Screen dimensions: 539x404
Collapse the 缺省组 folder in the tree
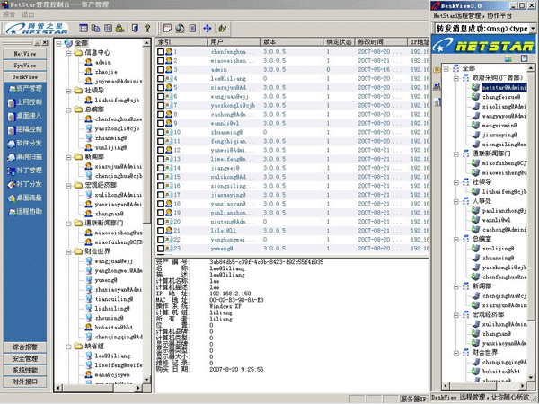click(x=69, y=347)
